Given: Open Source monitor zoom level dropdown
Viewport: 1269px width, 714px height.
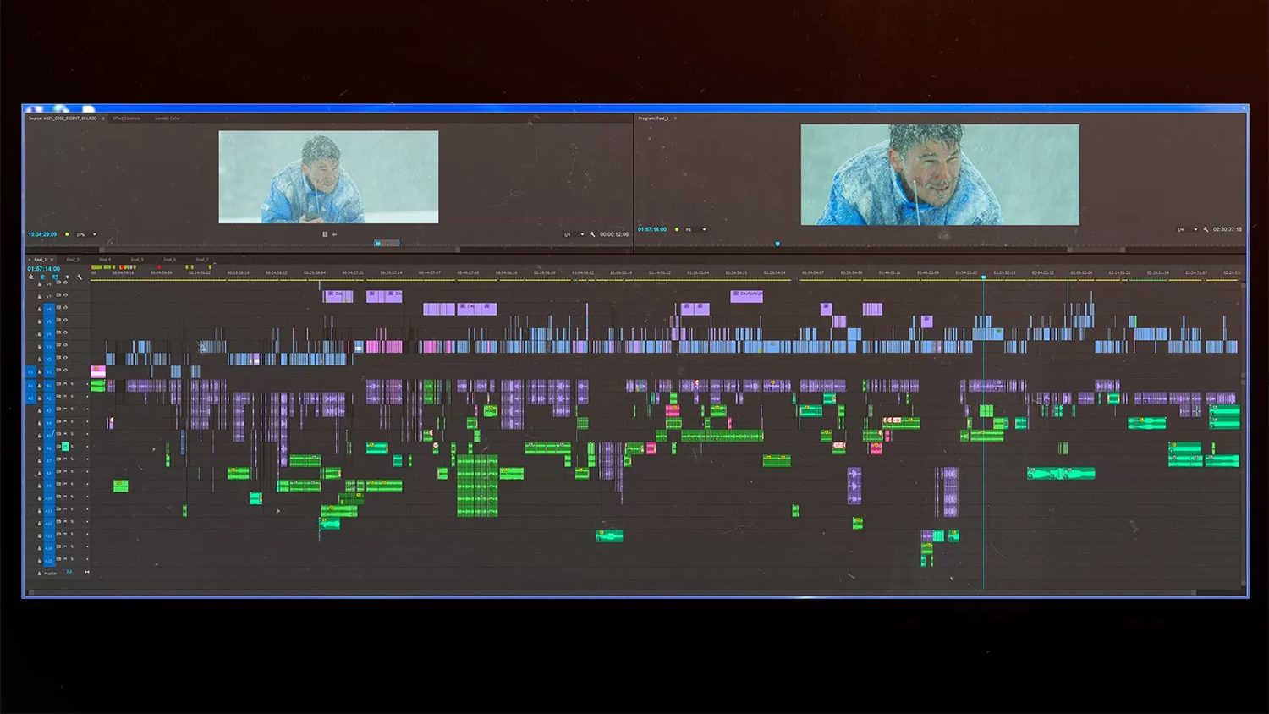Looking at the screenshot, I should 87,234.
